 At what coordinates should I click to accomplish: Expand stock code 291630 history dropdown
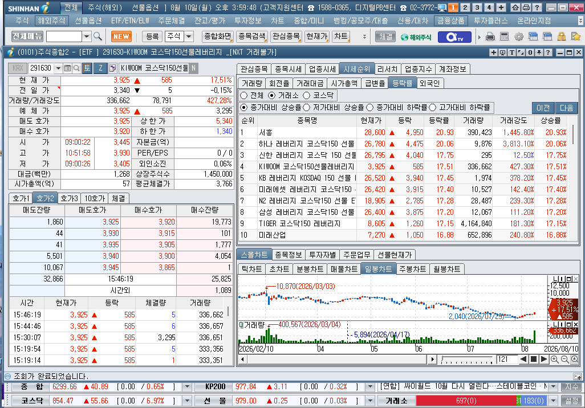(x=58, y=68)
